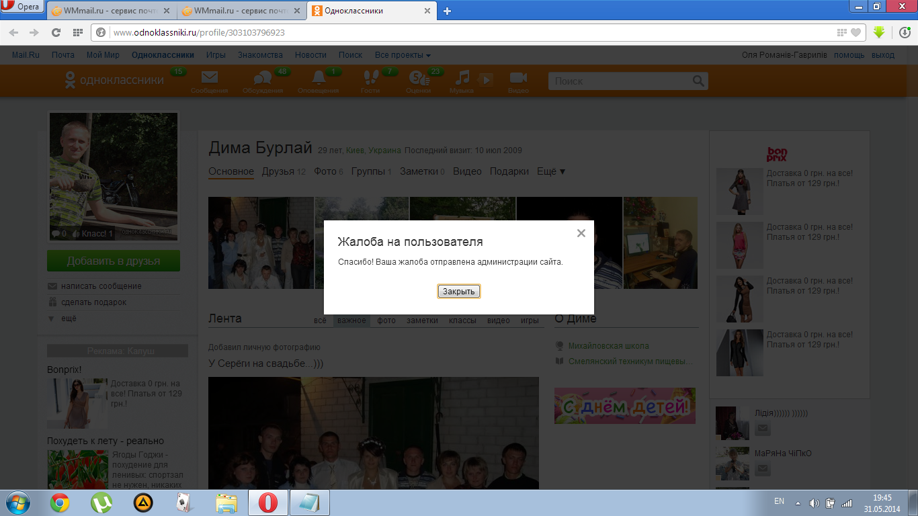Select the классы feed filter

(462, 320)
